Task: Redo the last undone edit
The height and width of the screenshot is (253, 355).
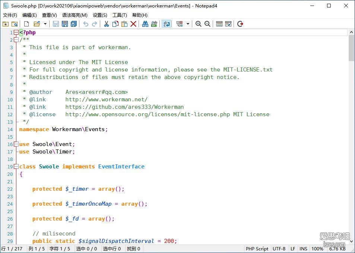Action: tap(94, 24)
